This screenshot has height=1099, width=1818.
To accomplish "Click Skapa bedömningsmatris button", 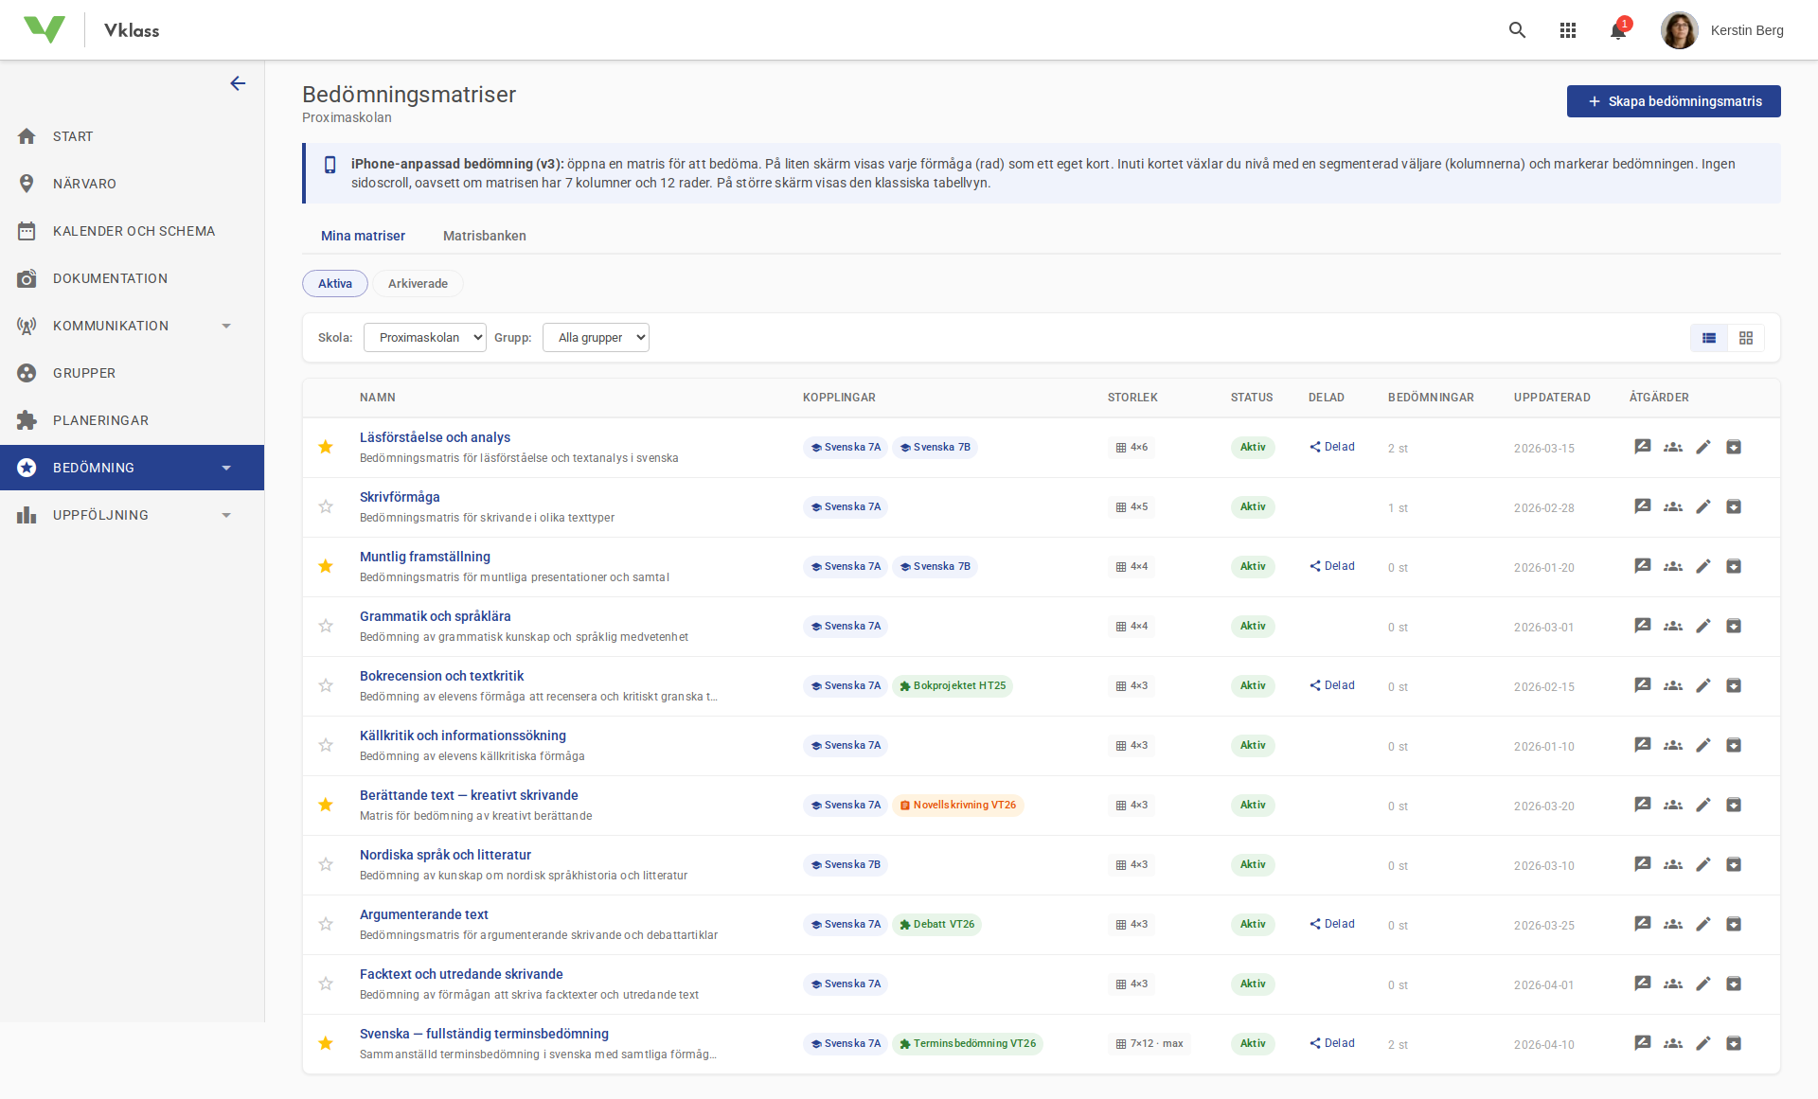I will [1673, 101].
